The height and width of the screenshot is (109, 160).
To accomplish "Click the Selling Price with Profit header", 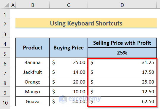I will point(122,43).
